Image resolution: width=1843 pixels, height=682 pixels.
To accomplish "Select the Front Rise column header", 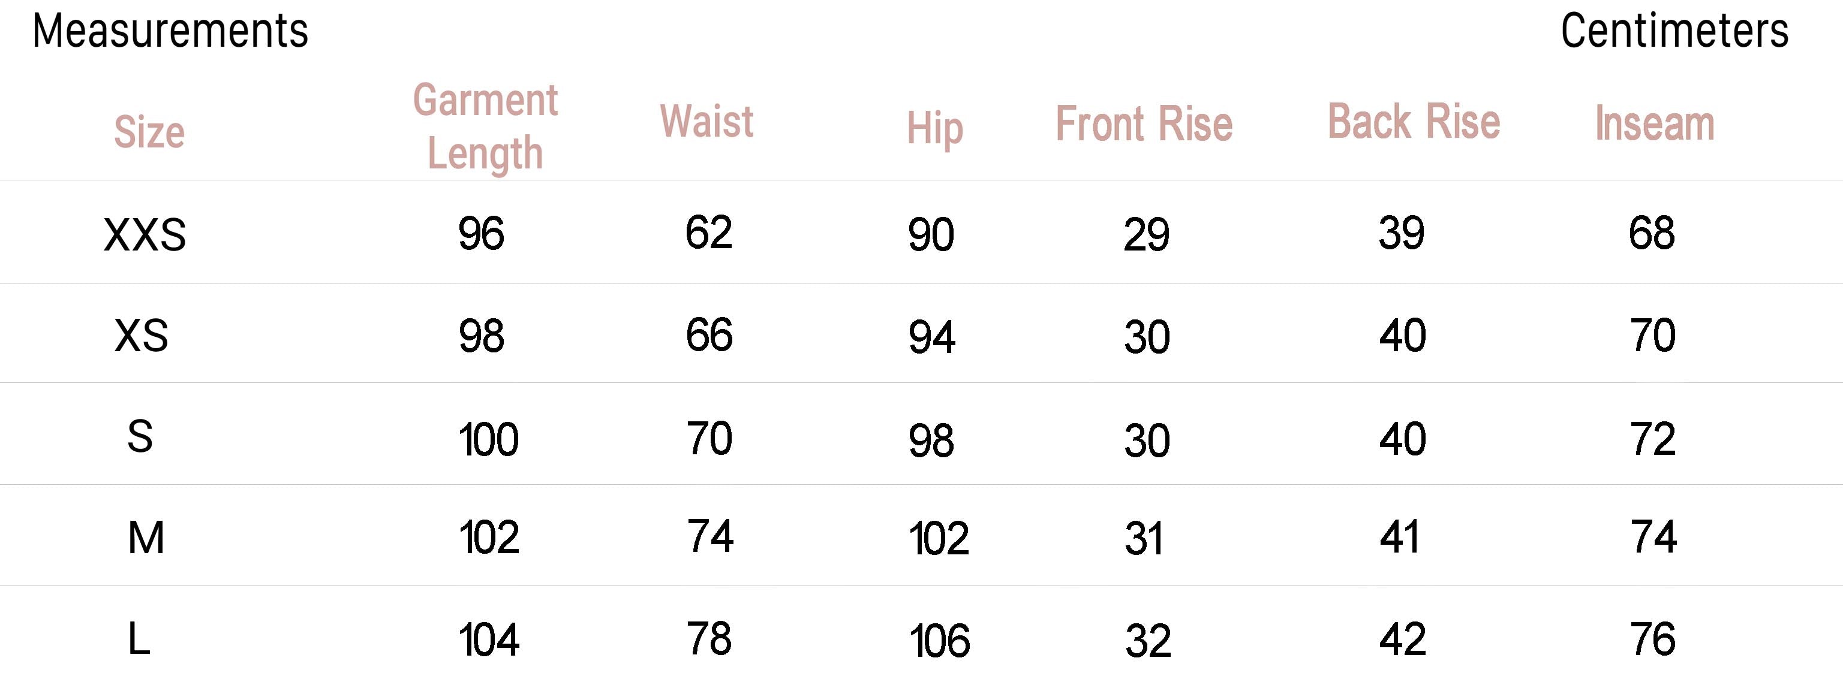I will [x=1144, y=123].
